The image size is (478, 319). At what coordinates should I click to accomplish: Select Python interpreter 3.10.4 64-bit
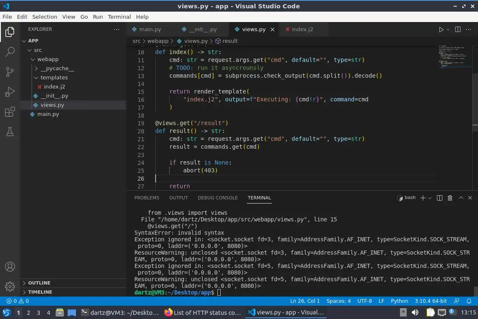[x=430, y=301]
